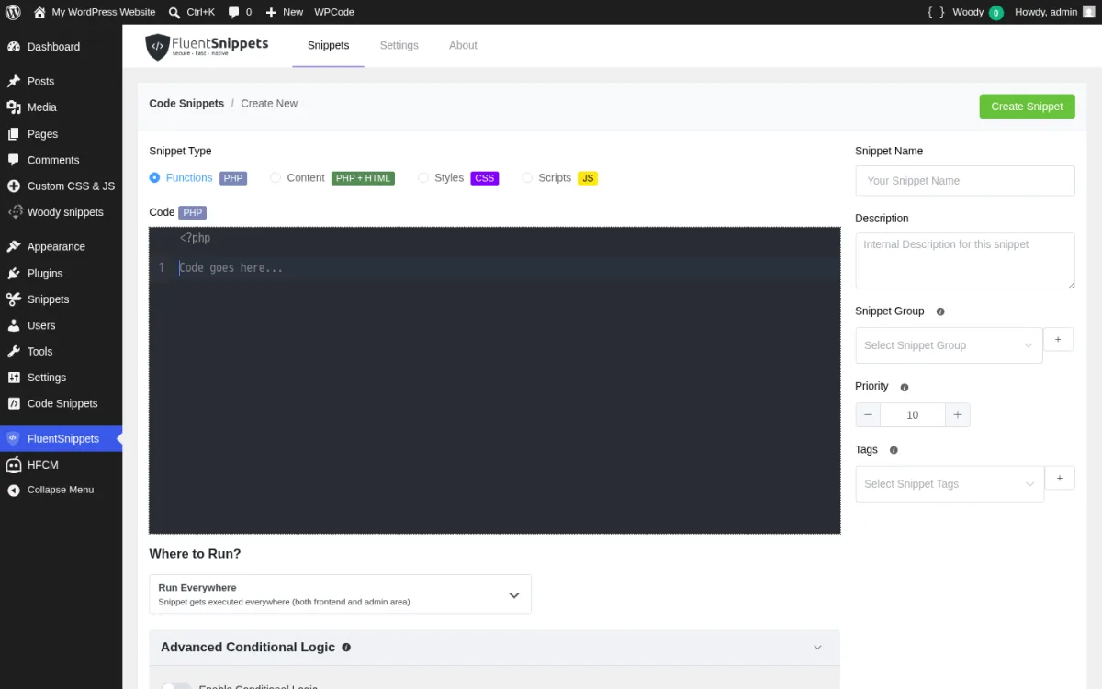
Task: Open FluentSnippets in the sidebar menu
Action: pos(61,439)
